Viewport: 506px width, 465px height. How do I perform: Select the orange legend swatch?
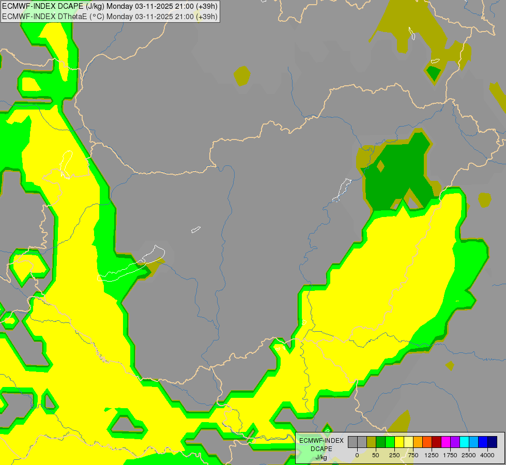[418, 442]
